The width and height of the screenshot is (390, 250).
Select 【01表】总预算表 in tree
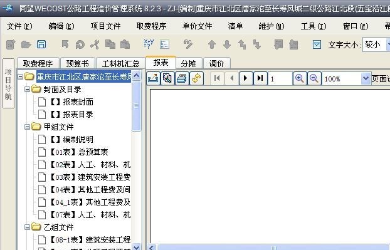(x=79, y=152)
